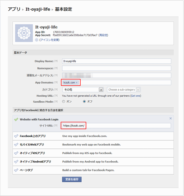
Task: Click Publish from my Android app text
Action: click(90, 161)
